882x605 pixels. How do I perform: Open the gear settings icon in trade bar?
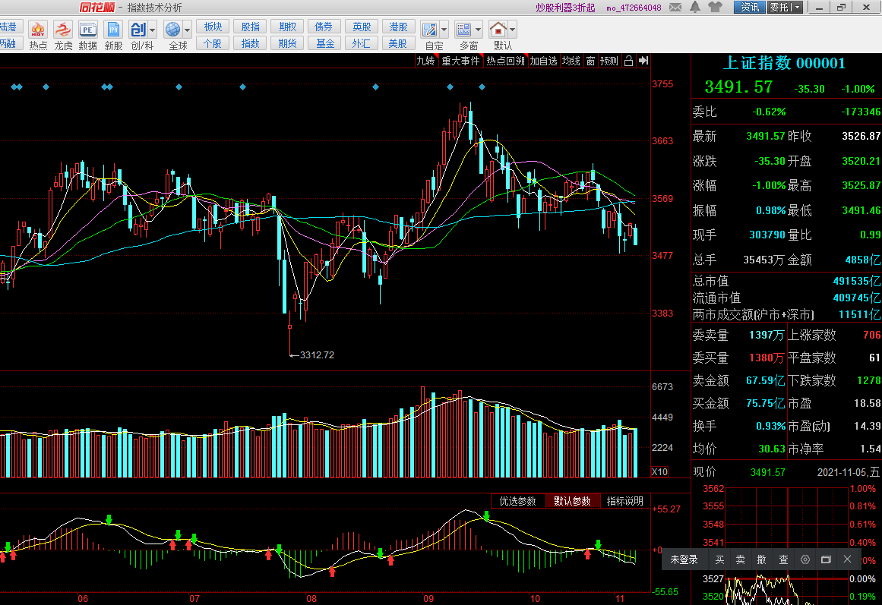[805, 559]
